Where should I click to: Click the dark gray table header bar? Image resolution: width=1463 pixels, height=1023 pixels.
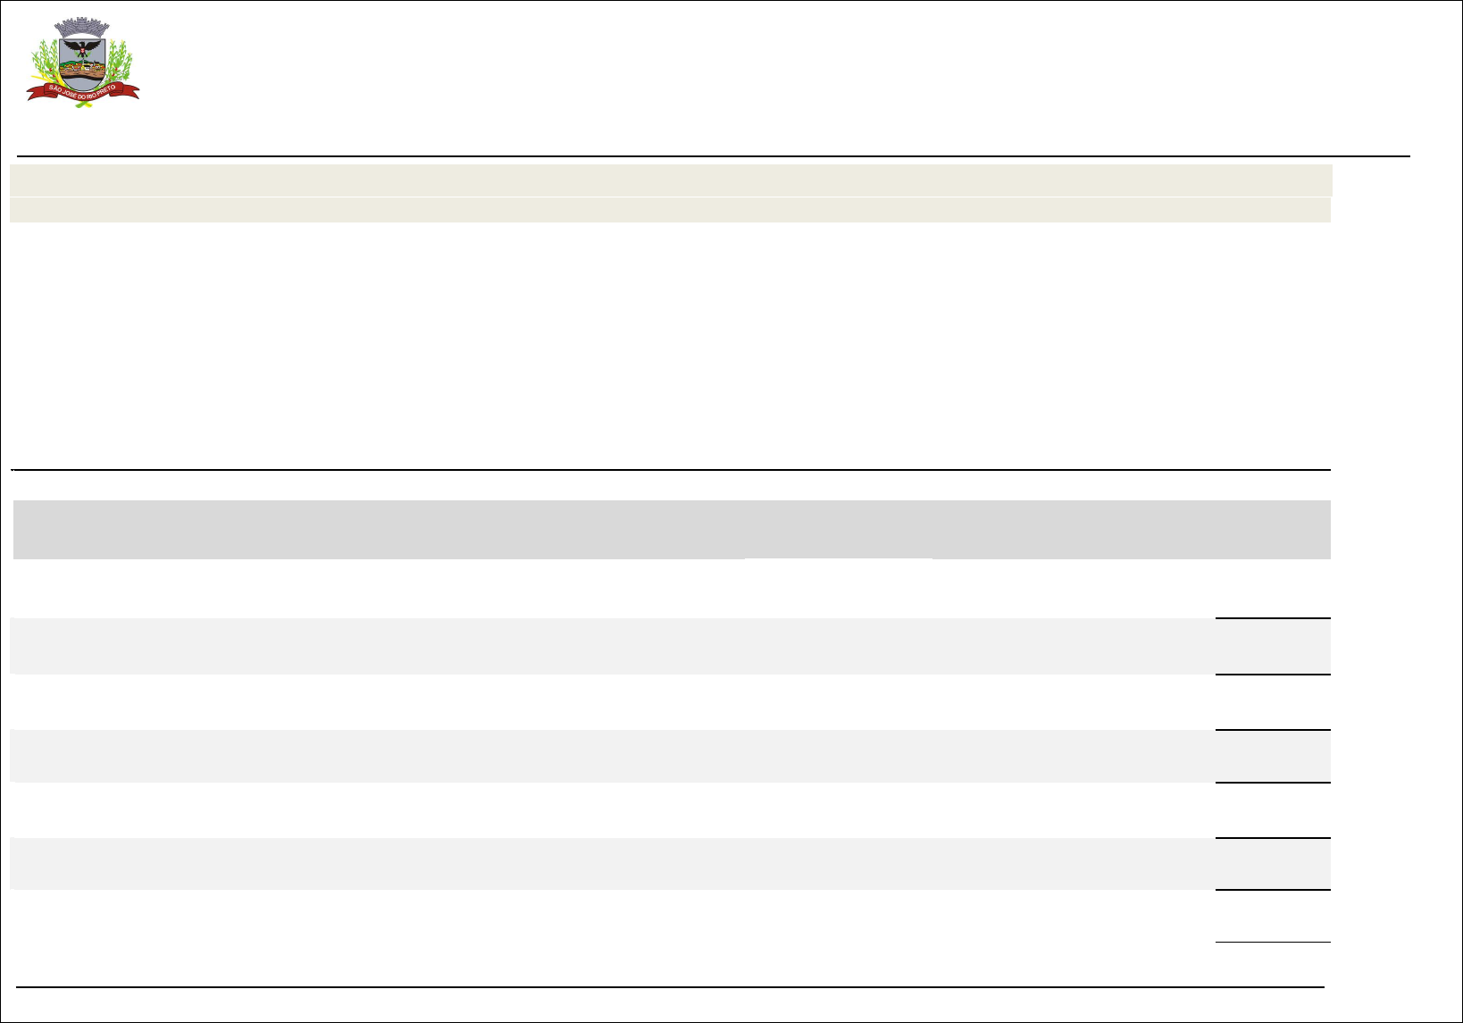670,529
